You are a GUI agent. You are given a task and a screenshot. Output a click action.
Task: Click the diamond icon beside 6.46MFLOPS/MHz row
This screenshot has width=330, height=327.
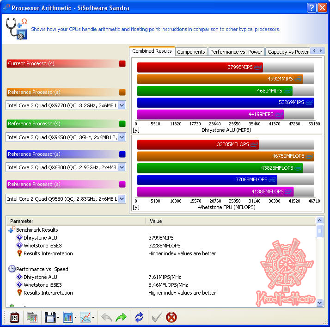tap(19, 284)
